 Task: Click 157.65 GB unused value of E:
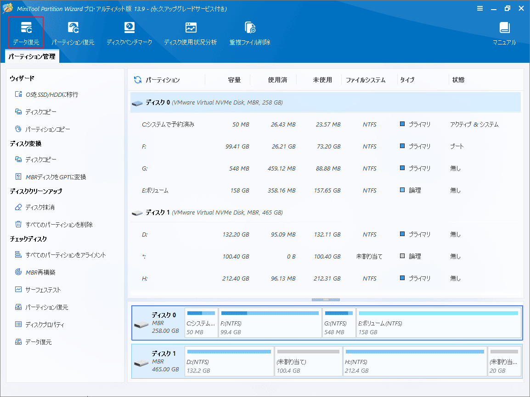click(327, 191)
